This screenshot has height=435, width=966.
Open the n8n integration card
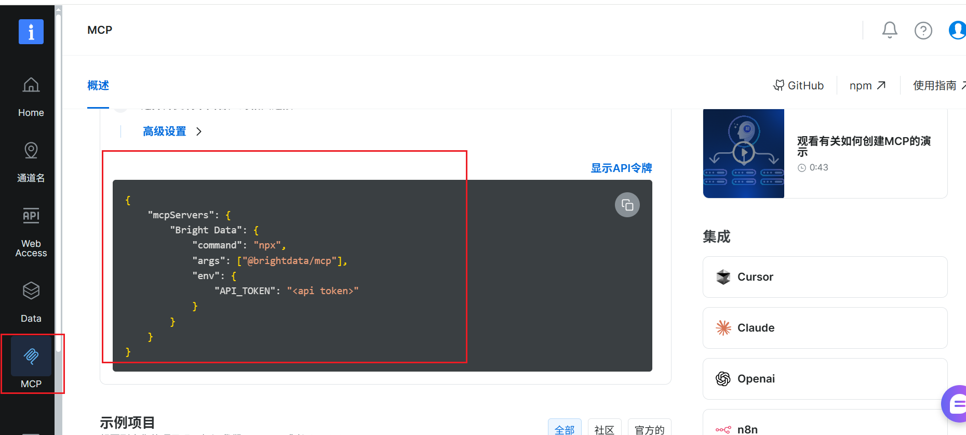[x=825, y=423]
